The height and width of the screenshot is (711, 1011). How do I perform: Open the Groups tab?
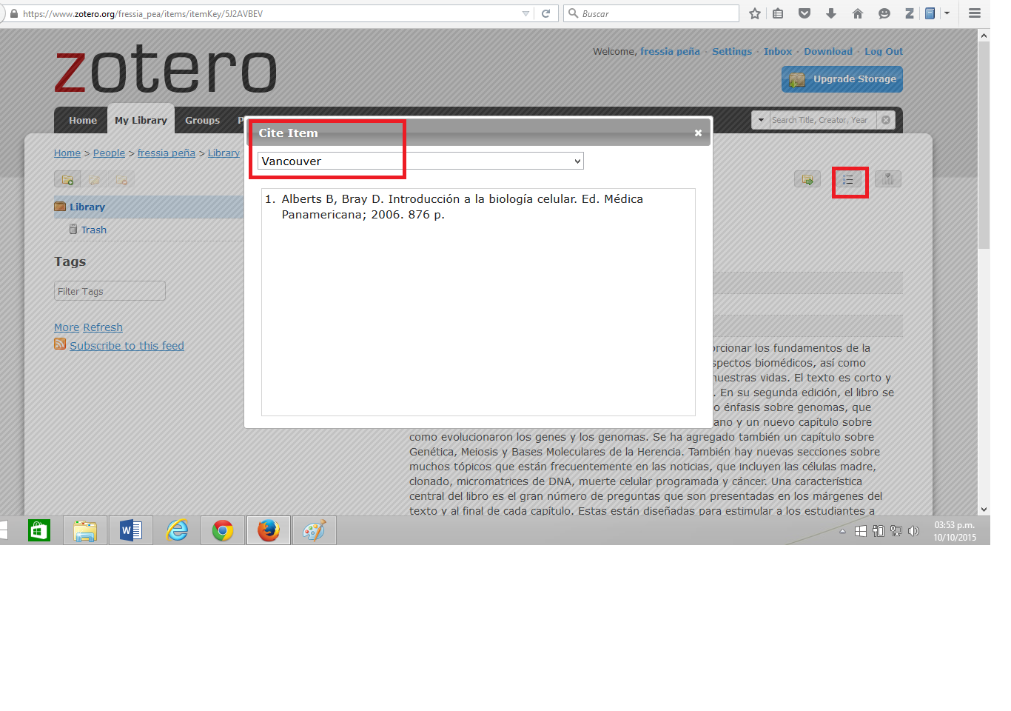pyautogui.click(x=201, y=120)
